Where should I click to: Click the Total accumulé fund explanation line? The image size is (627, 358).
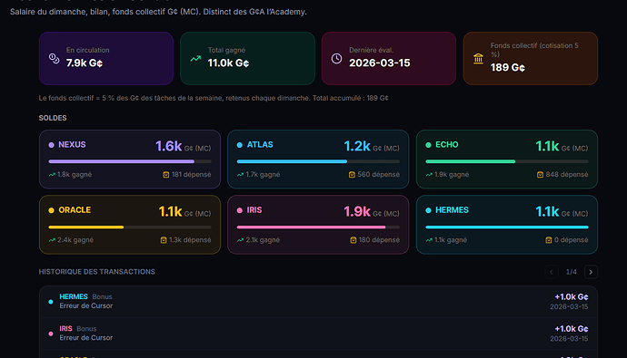click(x=214, y=98)
